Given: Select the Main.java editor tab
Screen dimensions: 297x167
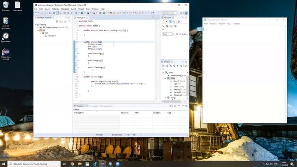Looking at the screenshot, I should coord(81,18).
